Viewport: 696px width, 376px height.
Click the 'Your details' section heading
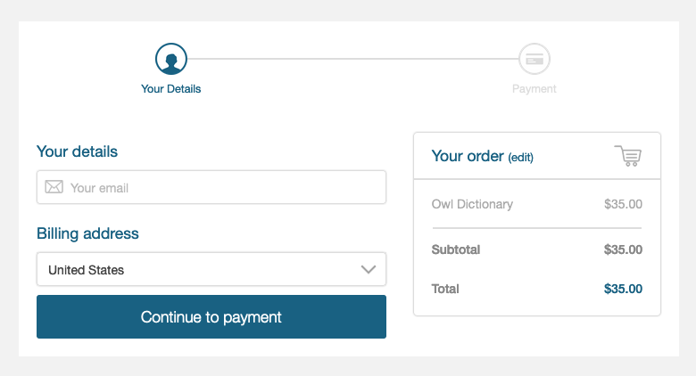coord(77,151)
